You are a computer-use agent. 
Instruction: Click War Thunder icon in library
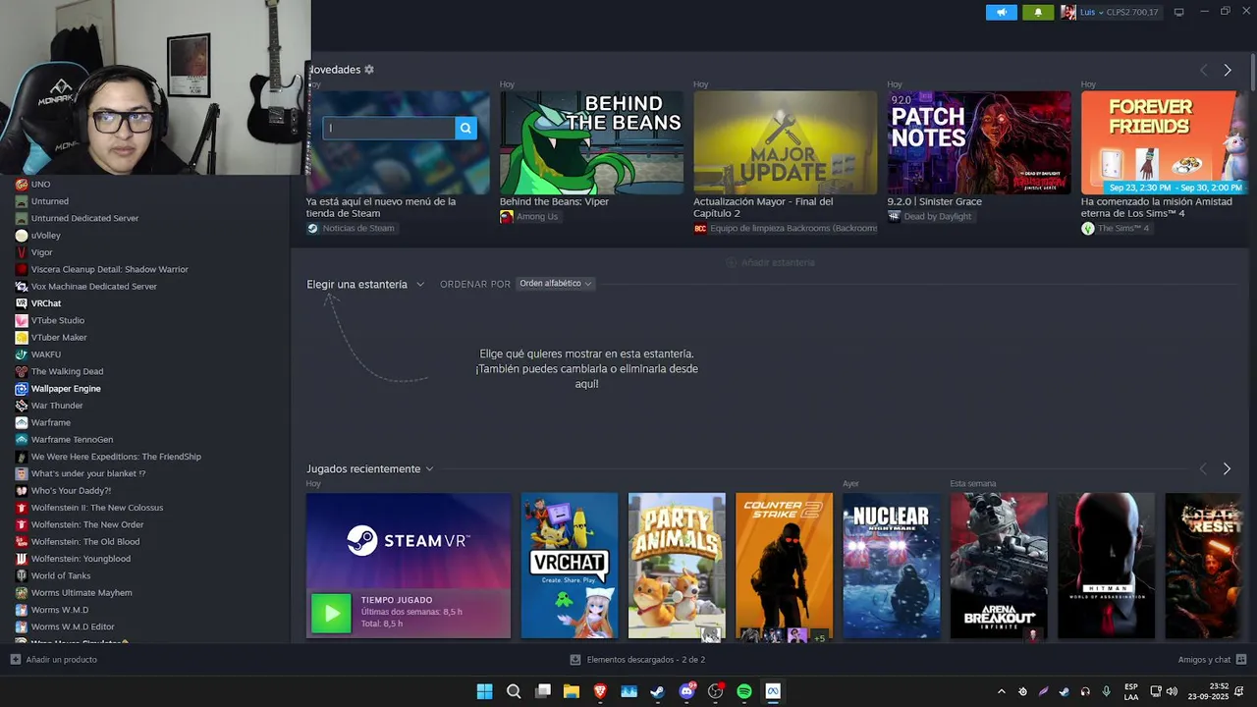[22, 406]
